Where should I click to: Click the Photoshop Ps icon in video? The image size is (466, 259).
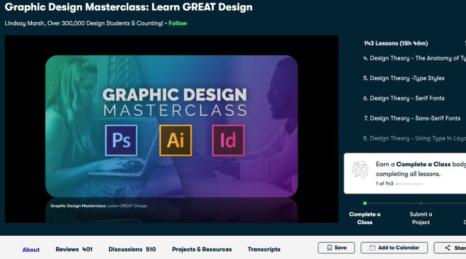121,140
